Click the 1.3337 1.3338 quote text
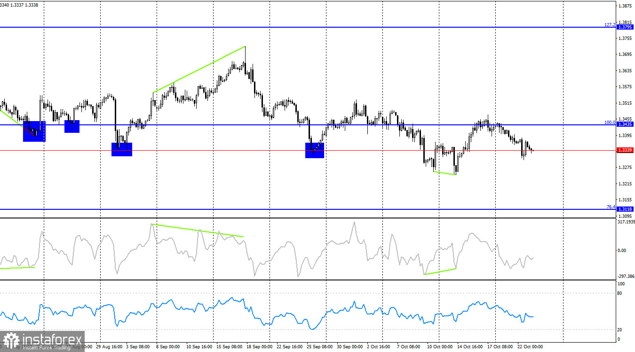 [25, 5]
